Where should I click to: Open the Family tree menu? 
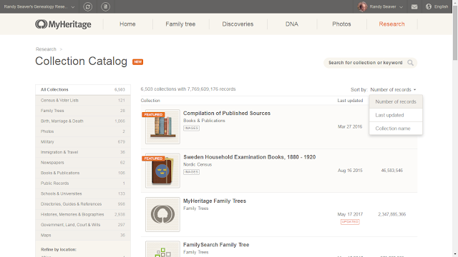[180, 24]
